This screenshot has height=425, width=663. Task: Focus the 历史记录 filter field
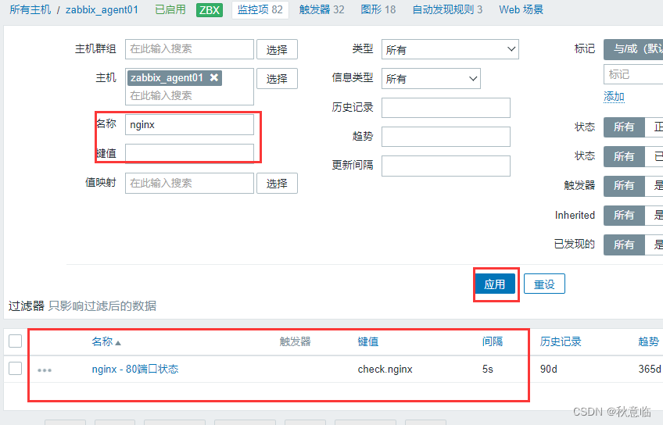pyautogui.click(x=446, y=108)
